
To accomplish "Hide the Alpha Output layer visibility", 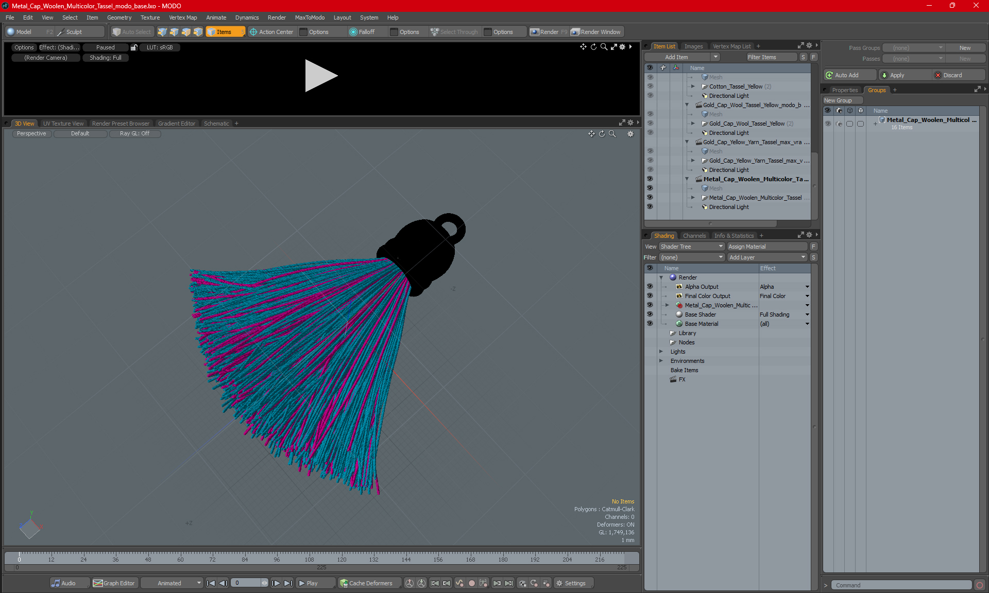I will pos(650,287).
